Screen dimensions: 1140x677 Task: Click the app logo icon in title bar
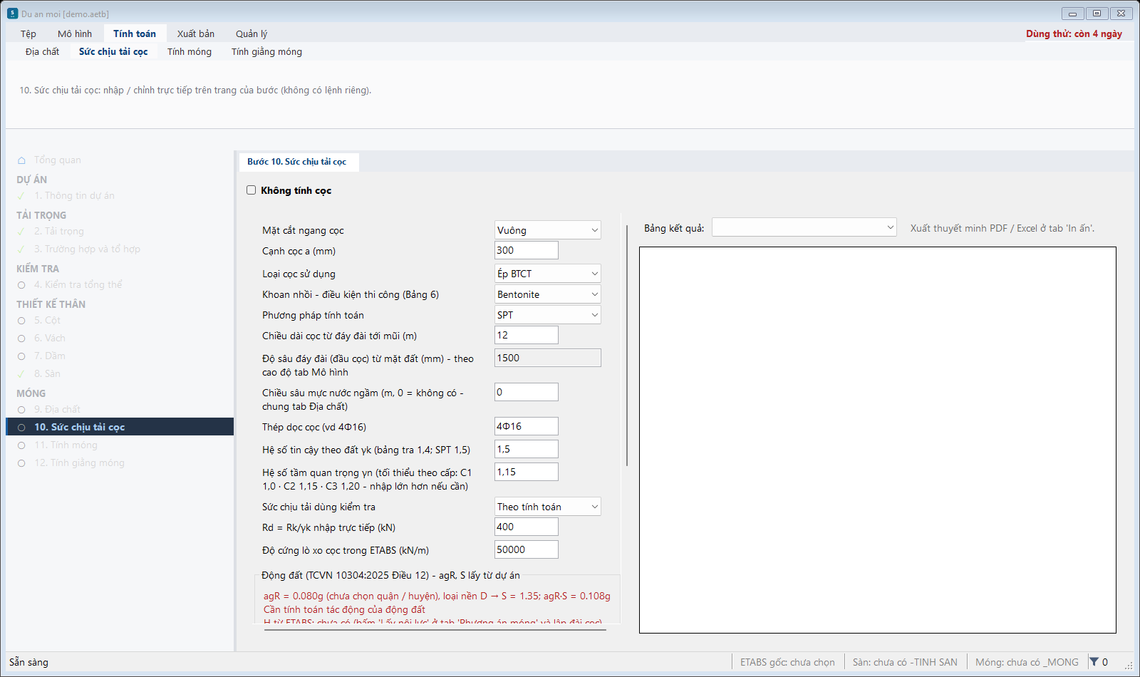[12, 14]
